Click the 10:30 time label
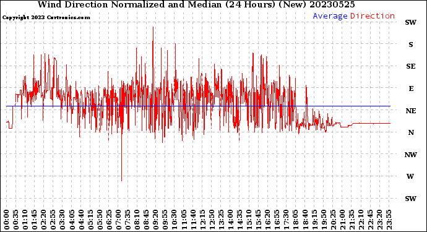Screen dimensions: 427x232 (x=174, y=220)
